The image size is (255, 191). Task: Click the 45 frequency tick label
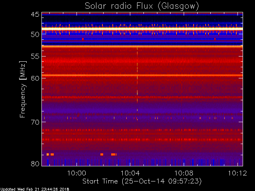(35, 15)
